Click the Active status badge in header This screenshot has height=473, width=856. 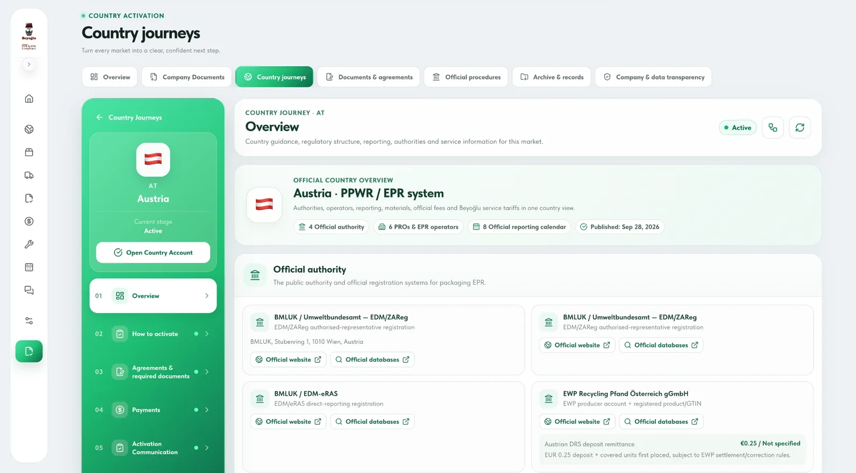pos(738,128)
